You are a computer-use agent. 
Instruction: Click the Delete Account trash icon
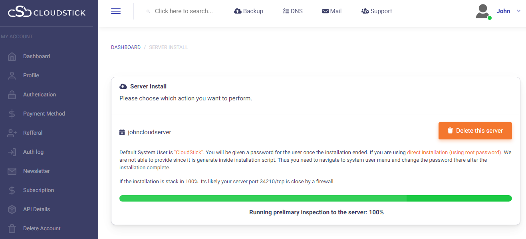coord(12,229)
